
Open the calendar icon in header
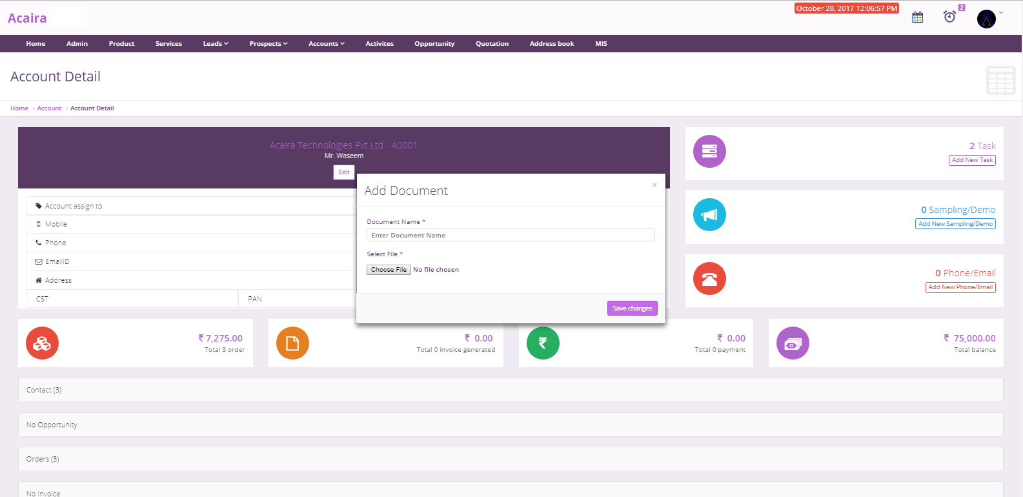pyautogui.click(x=917, y=17)
